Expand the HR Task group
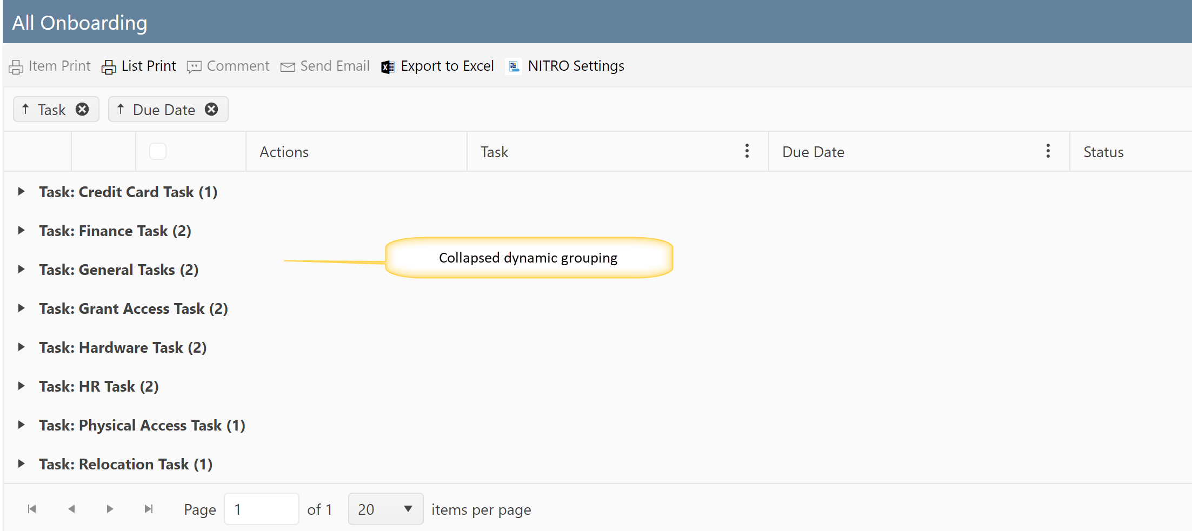Image resolution: width=1192 pixels, height=531 pixels. [21, 386]
